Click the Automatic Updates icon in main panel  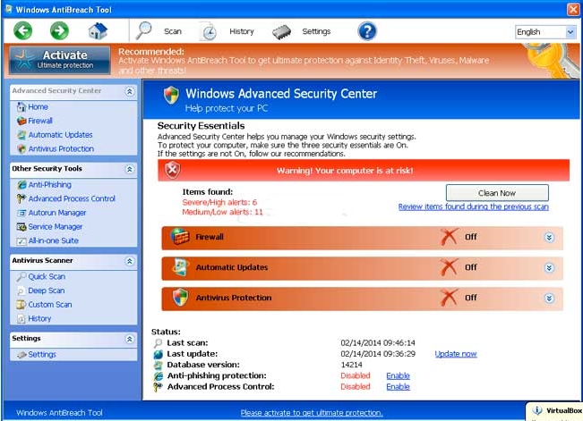coord(181,267)
